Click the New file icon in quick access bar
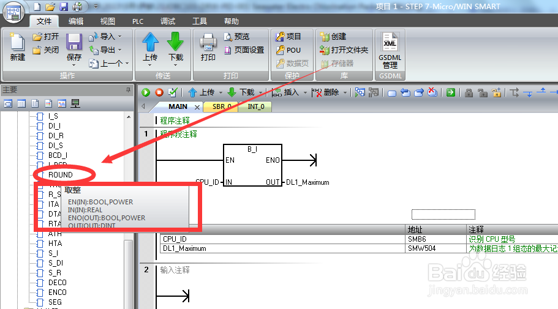 point(37,6)
